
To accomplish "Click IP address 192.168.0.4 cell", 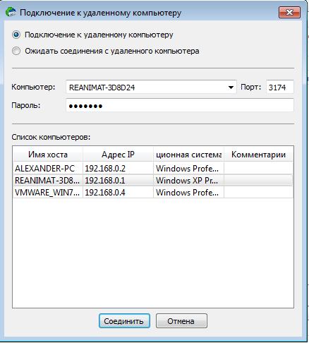I will pos(118,193).
